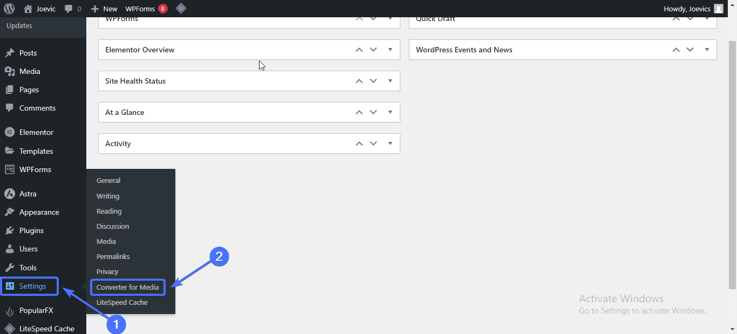Click the Plugins plug icon
This screenshot has height=334, width=737.
(10, 230)
